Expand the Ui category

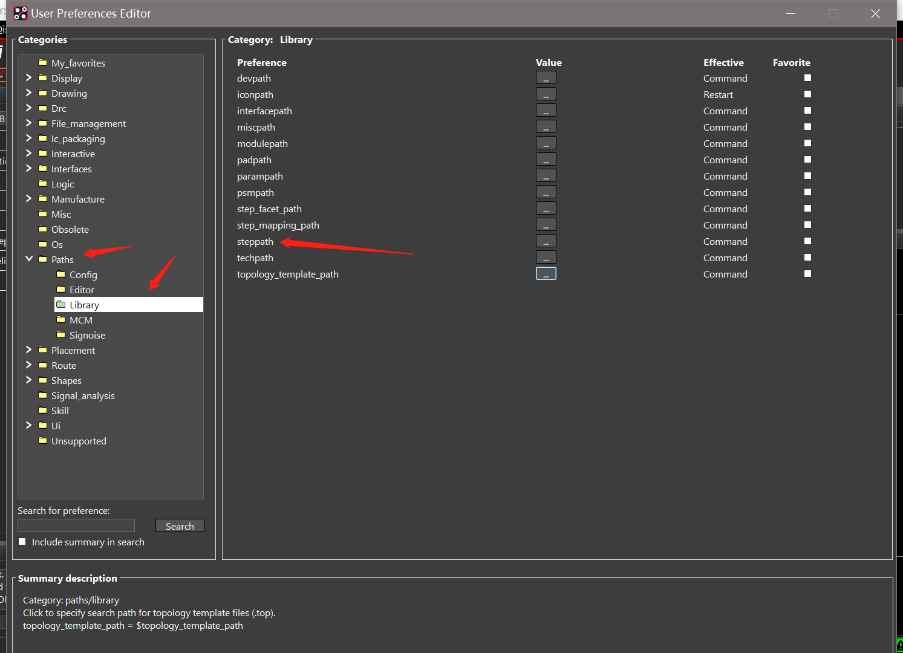(28, 425)
